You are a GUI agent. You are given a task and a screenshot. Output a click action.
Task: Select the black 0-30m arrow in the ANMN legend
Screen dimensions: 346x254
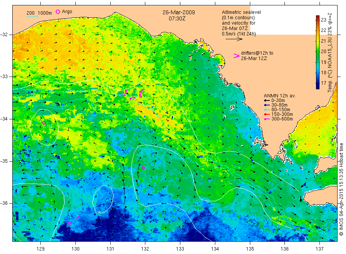click(267, 100)
